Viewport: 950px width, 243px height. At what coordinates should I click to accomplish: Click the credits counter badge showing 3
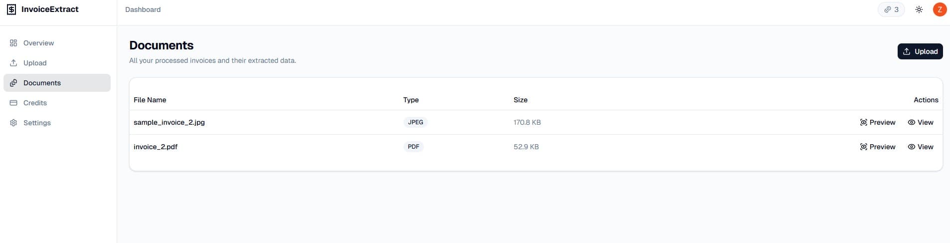[891, 9]
